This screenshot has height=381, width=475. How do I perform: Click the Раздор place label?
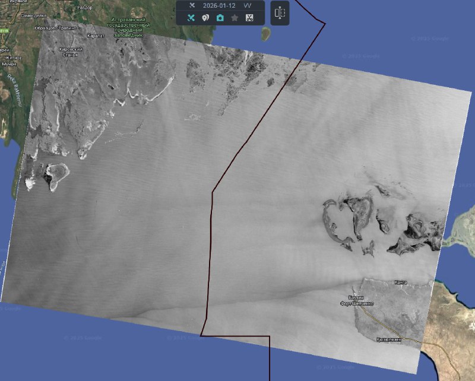85,7
